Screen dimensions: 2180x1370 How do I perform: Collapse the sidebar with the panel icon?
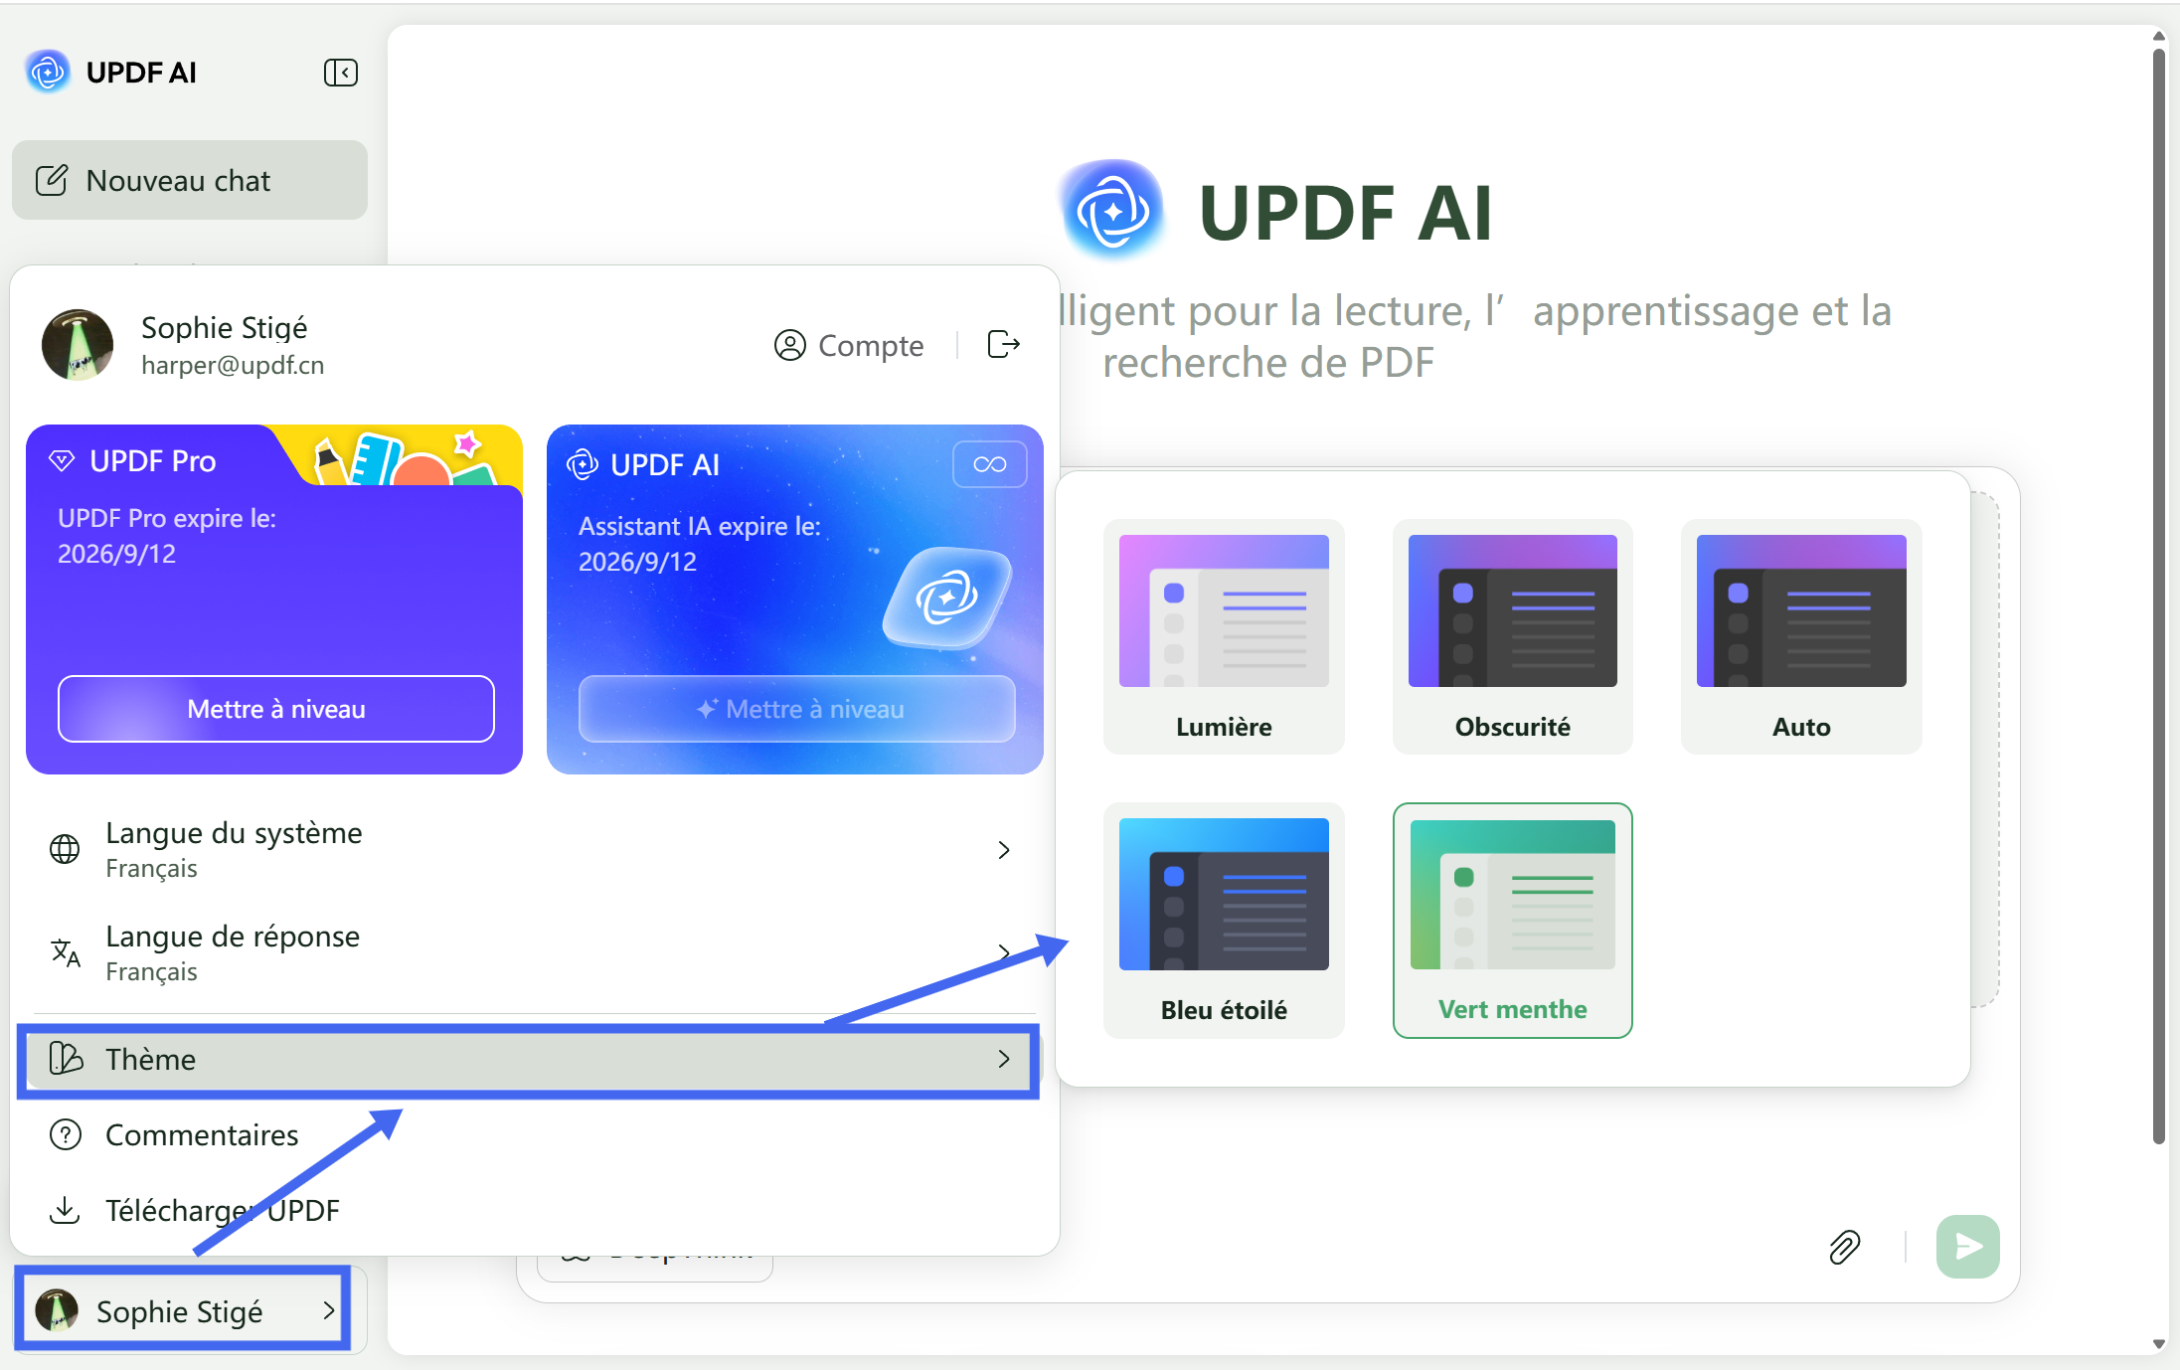pos(340,72)
